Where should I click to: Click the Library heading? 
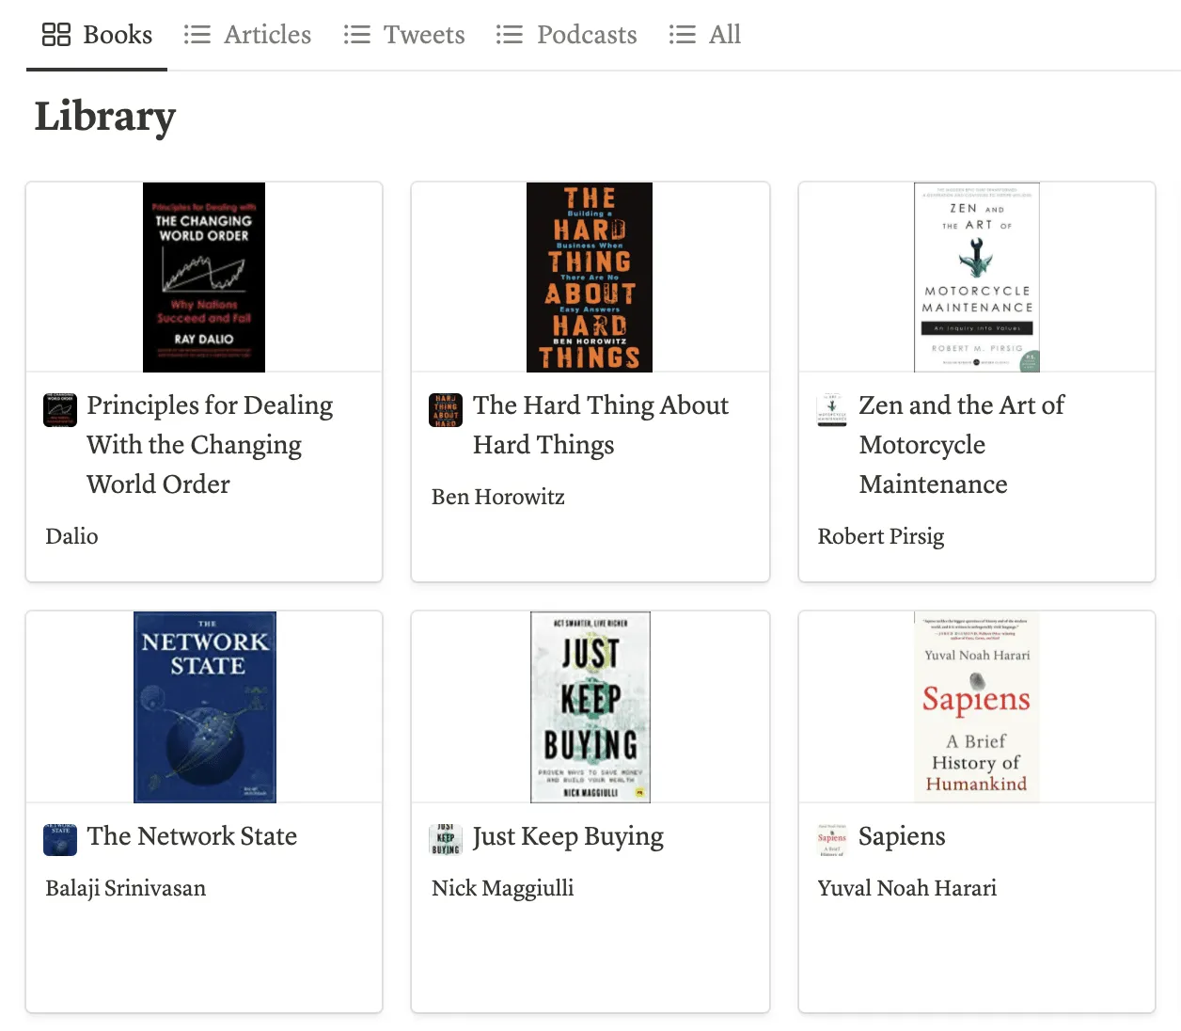point(105,117)
